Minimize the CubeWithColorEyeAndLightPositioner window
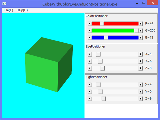The height and width of the screenshot is (120, 160). coord(137,3)
